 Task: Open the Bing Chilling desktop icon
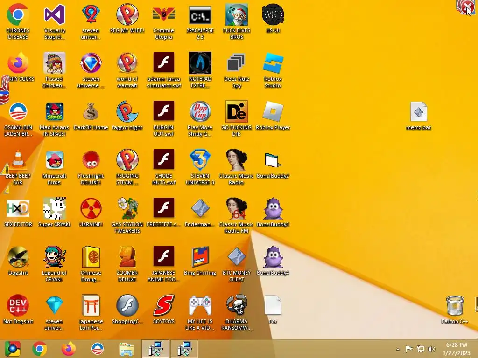[x=200, y=257]
